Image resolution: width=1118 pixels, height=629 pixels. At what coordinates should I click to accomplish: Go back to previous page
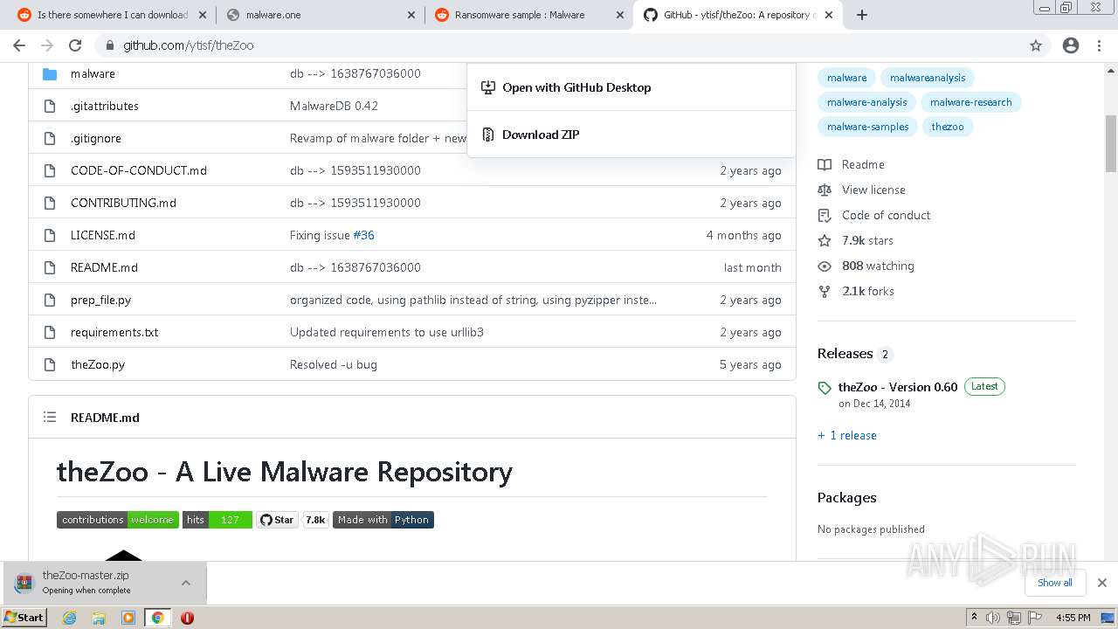click(19, 45)
